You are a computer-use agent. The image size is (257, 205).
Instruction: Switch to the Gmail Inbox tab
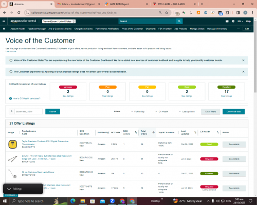coord(79,4)
